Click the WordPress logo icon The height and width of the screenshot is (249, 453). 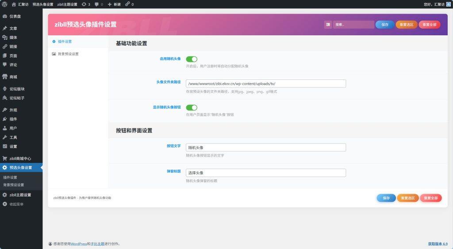click(x=4, y=4)
